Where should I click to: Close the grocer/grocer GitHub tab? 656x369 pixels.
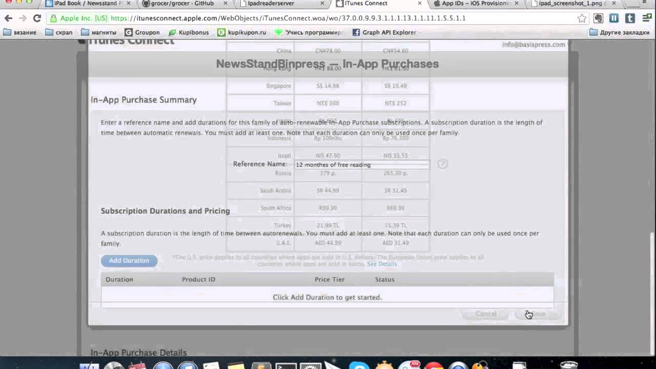coord(225,3)
